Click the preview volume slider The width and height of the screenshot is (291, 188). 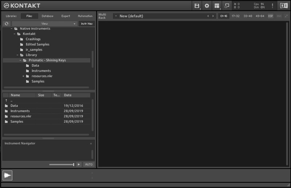click(x=62, y=164)
